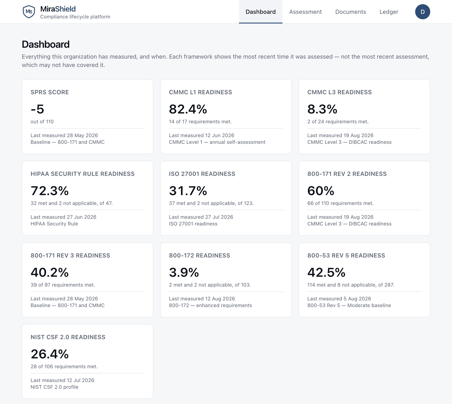Click "114 met and 8 not applicable, of 287."
Screen dimensions: 452x404
[351, 285]
